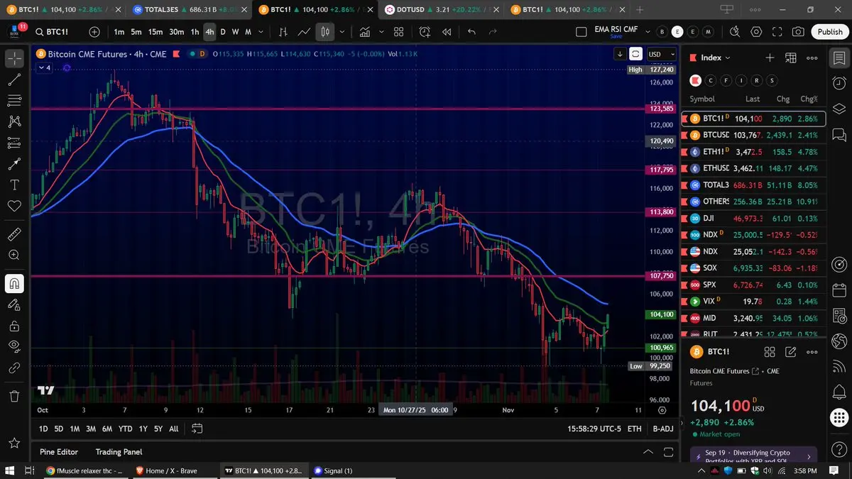Save the EMA RSI CMF layout
This screenshot has width=852, height=479.
(x=616, y=36)
